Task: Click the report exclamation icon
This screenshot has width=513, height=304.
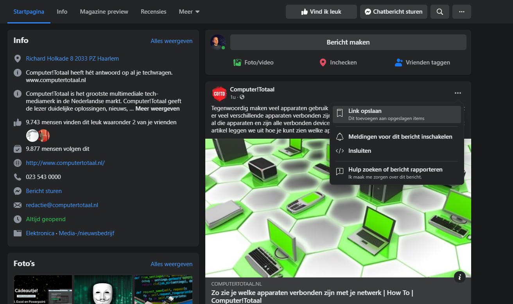Action: (340, 171)
